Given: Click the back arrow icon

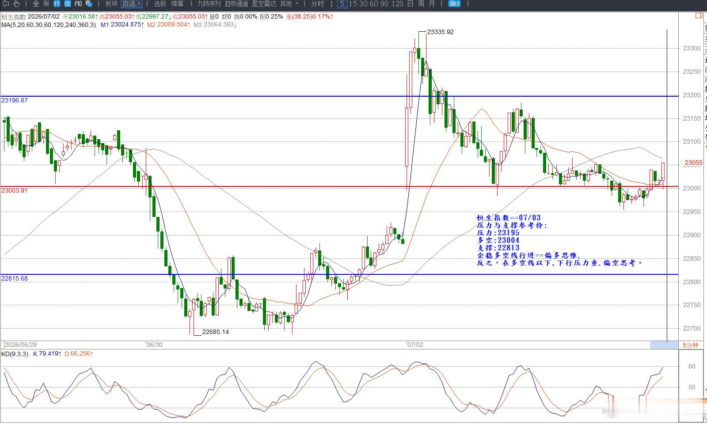Looking at the screenshot, I should [x=6, y=4].
